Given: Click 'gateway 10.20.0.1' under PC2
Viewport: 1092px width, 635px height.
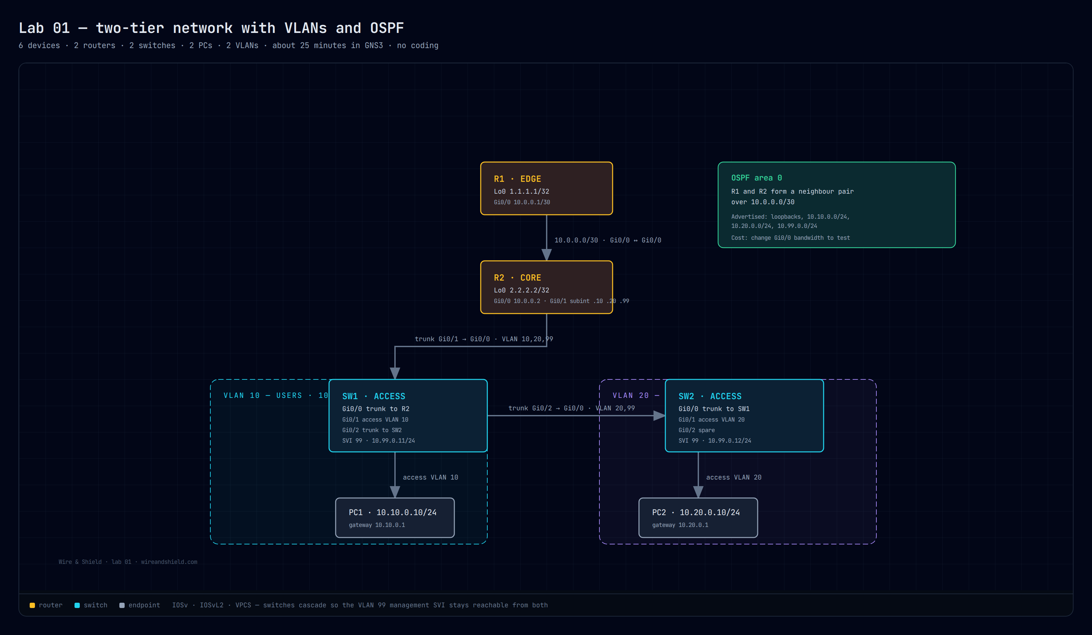Looking at the screenshot, I should 680,525.
